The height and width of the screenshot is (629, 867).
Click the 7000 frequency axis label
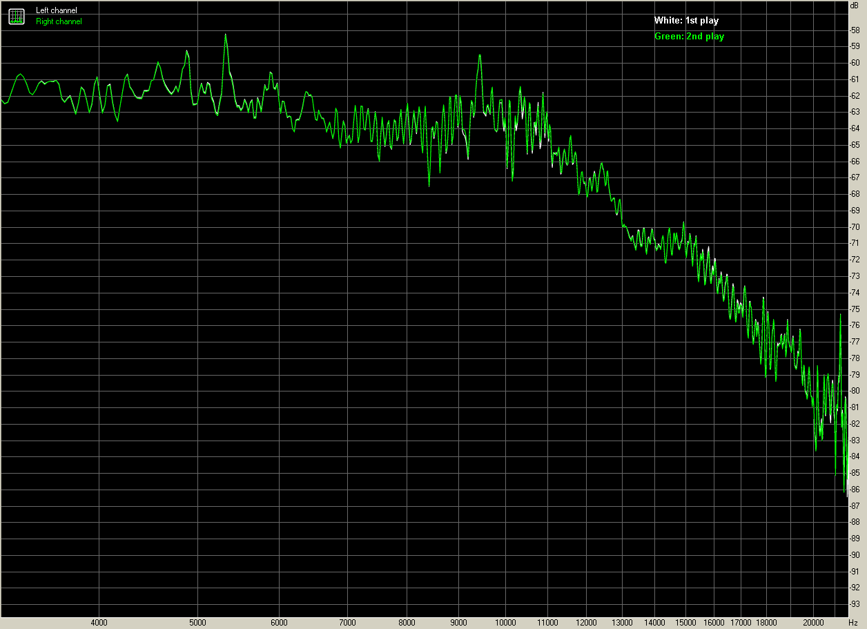click(x=347, y=623)
